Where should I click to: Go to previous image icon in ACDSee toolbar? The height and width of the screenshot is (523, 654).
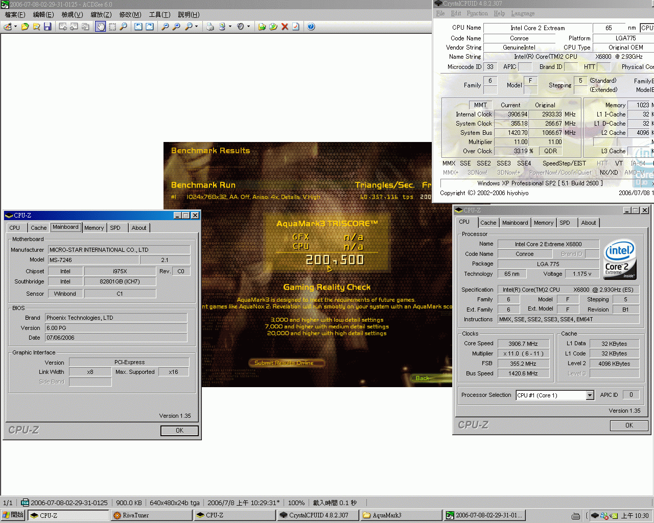63,27
